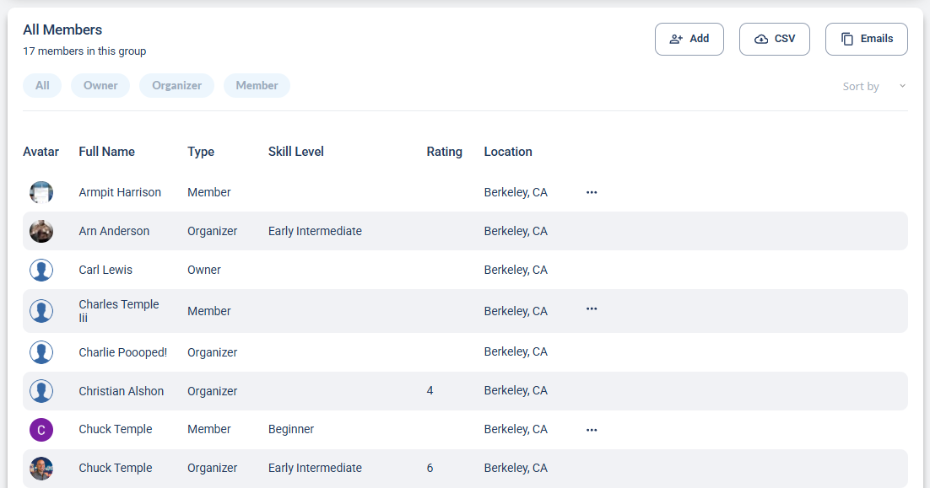
Task: Open three-dot menu for Chuck Temple Member row
Action: pos(592,430)
